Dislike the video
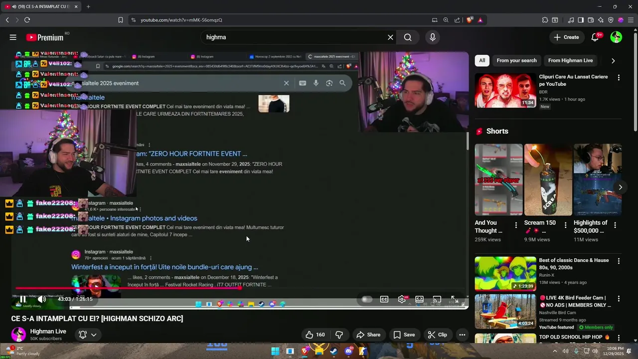 click(x=339, y=335)
